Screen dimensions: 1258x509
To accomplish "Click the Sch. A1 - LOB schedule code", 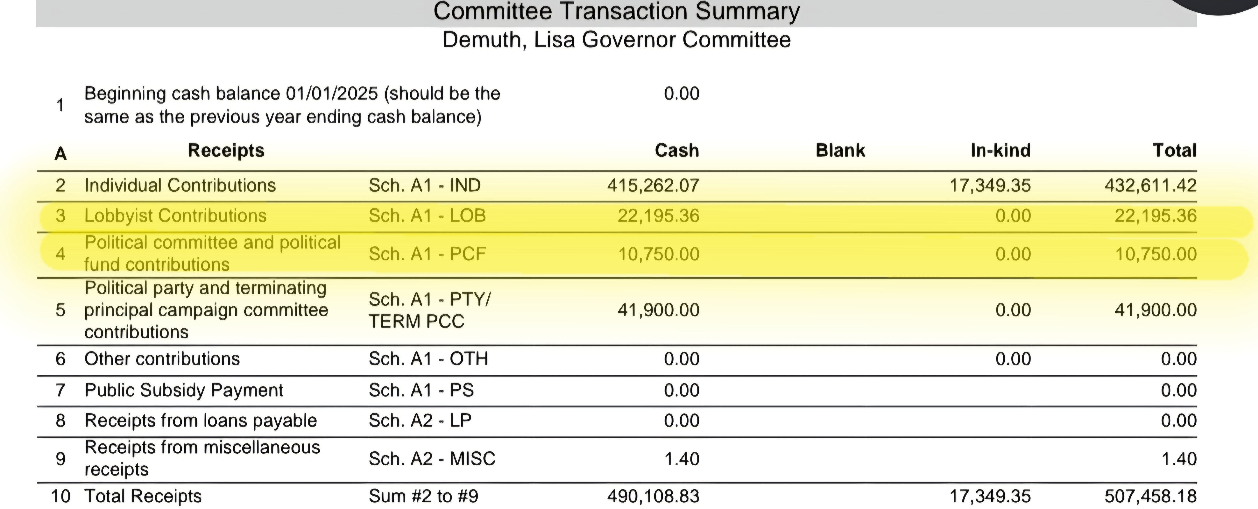I will click(x=427, y=216).
